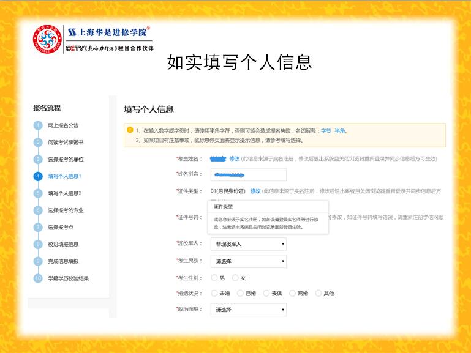Screen dimensions: 471x353
Task: Open 选择报考点 step in sidebar
Action: (x=61, y=228)
